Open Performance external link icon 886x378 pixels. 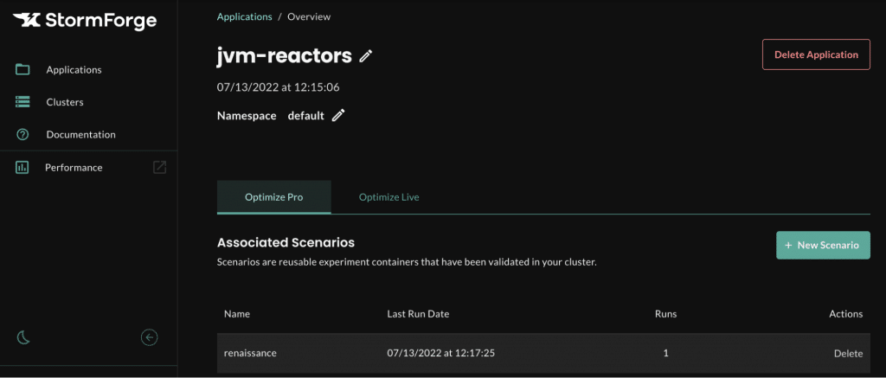pos(160,167)
